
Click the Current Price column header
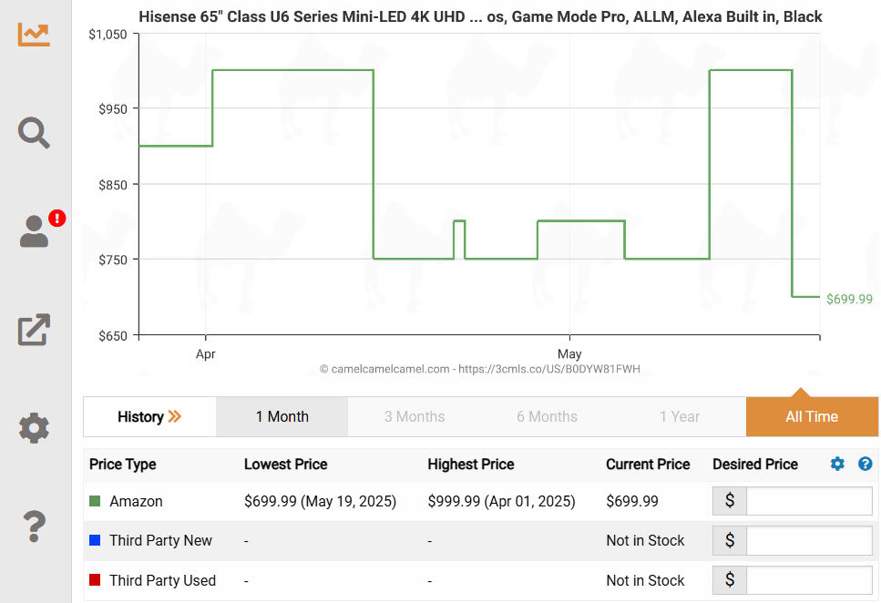(648, 465)
